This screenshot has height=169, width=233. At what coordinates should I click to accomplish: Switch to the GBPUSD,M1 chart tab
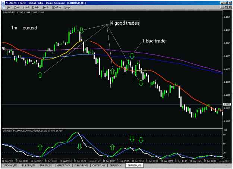[116, 165]
